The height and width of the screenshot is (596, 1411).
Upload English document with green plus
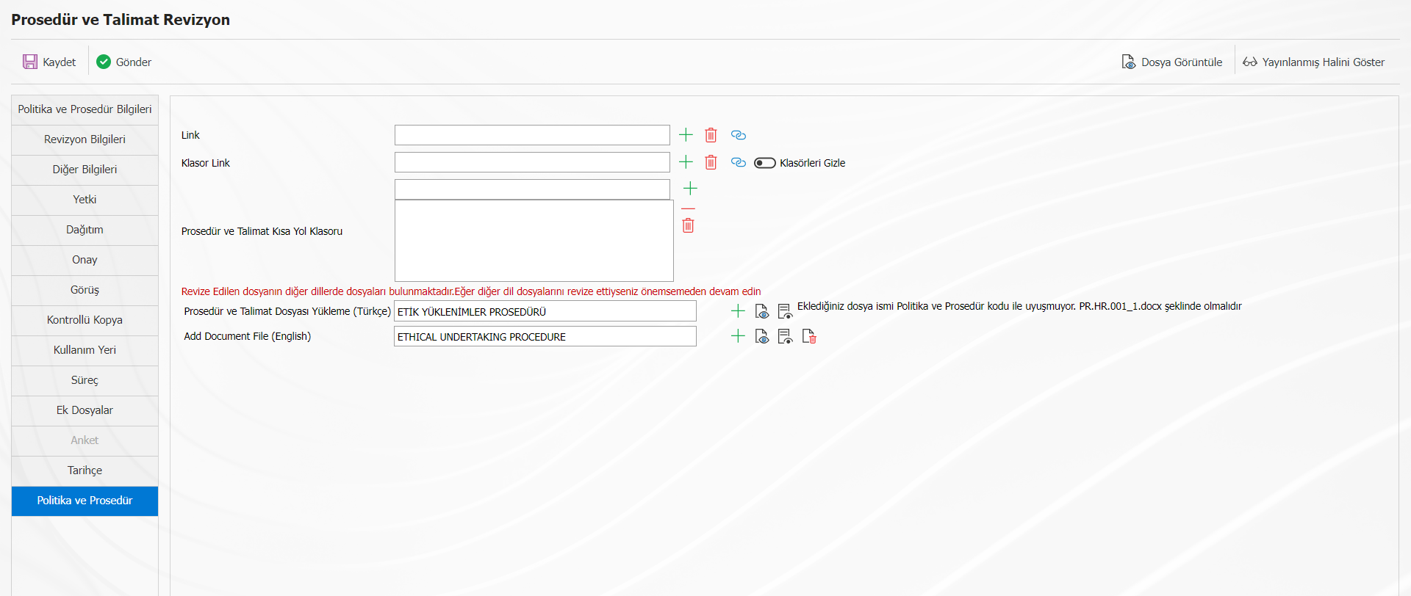(x=738, y=335)
